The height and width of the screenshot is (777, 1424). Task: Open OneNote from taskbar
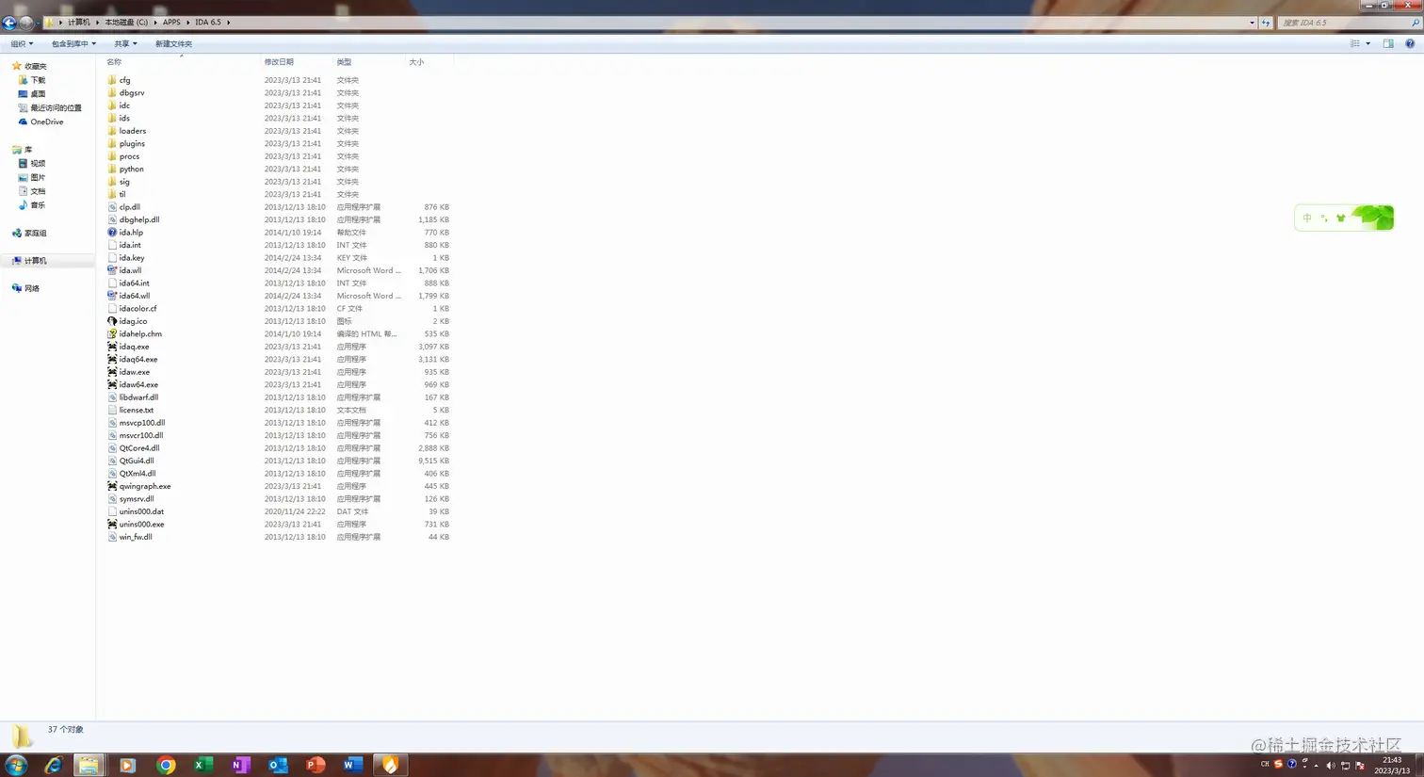[240, 765]
